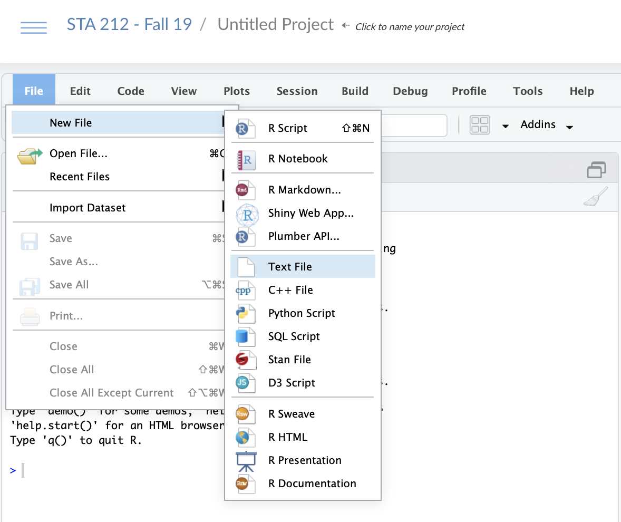Select R Presentation menu entry

303,461
